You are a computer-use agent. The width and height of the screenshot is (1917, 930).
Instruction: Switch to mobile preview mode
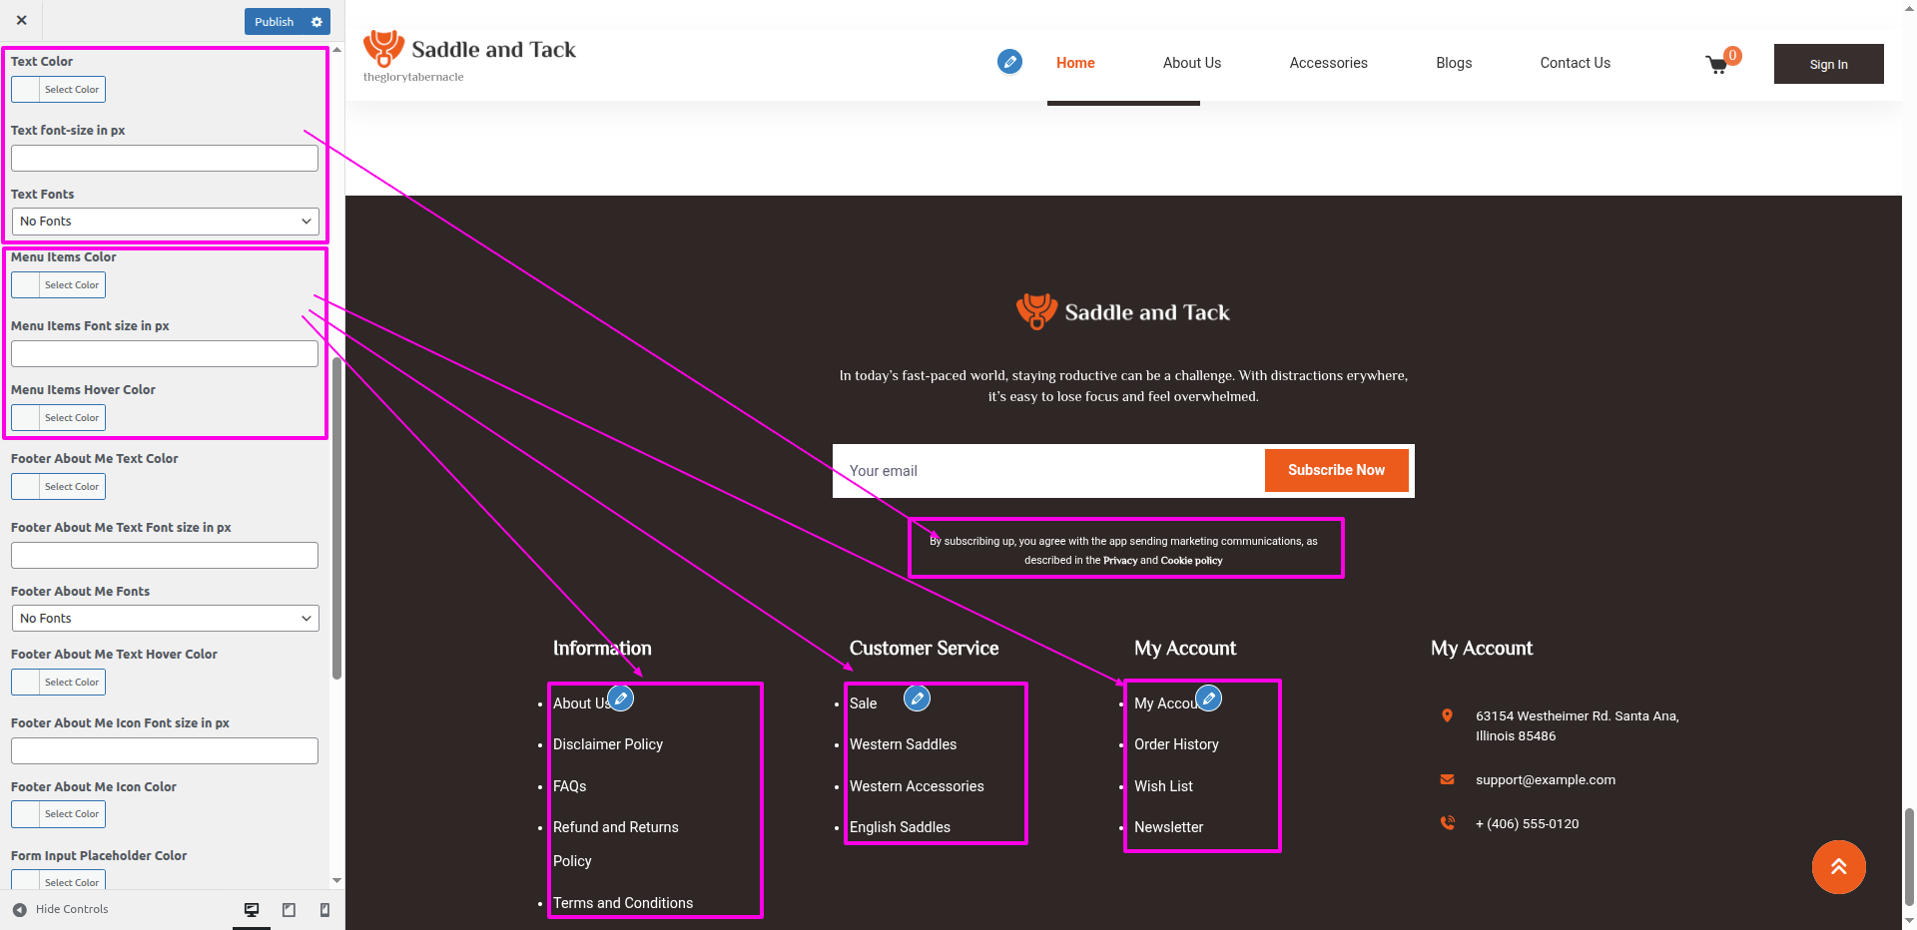[x=324, y=910]
